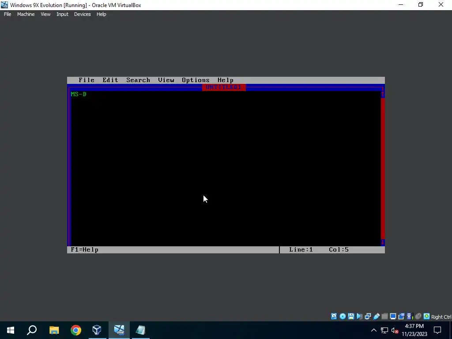
Task: Open the shared folders indicator
Action: [x=384, y=316]
